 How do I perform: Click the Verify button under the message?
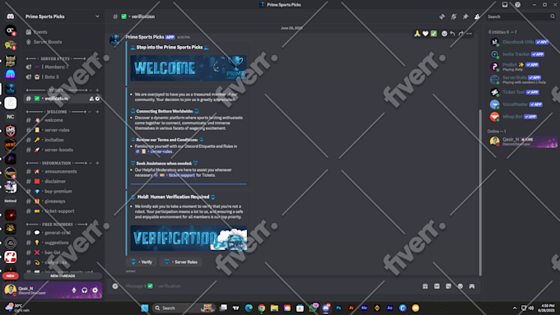(142, 262)
